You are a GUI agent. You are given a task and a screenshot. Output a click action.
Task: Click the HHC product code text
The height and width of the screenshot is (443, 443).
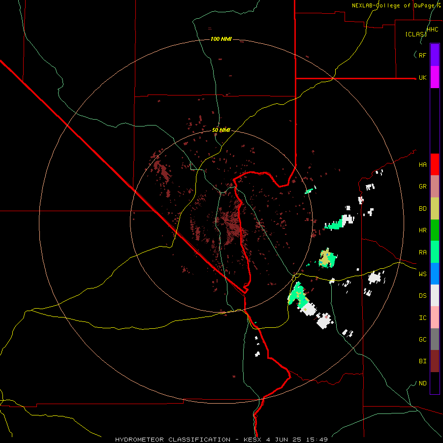(433, 30)
